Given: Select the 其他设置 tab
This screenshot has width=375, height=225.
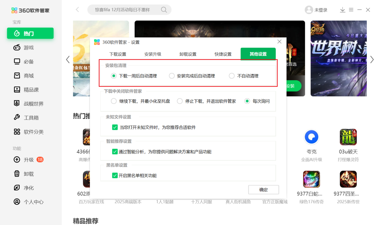Looking at the screenshot, I should coord(258,54).
